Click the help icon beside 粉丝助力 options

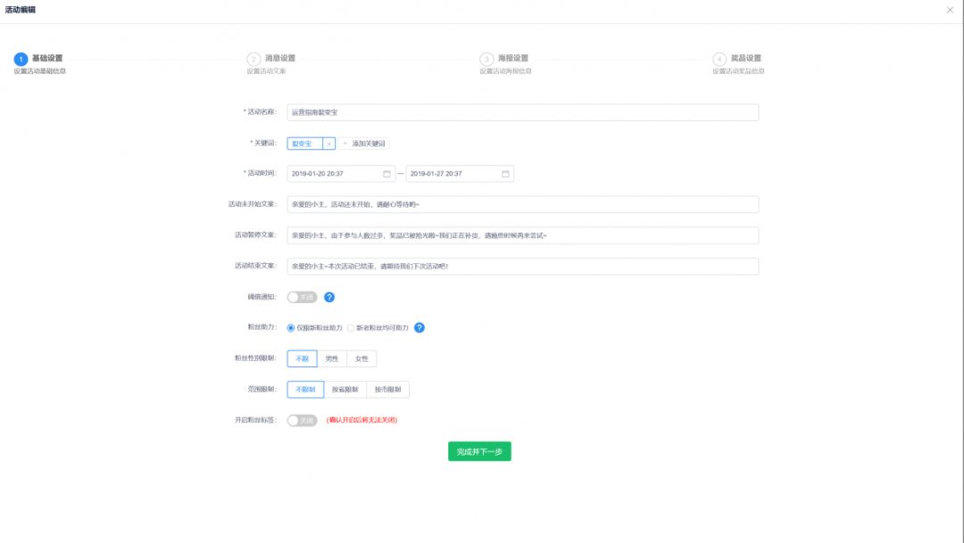click(420, 327)
